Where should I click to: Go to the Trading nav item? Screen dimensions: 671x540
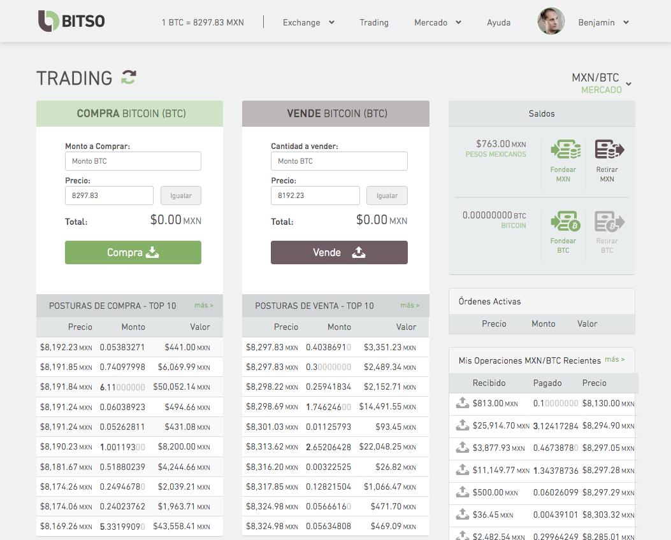point(373,22)
